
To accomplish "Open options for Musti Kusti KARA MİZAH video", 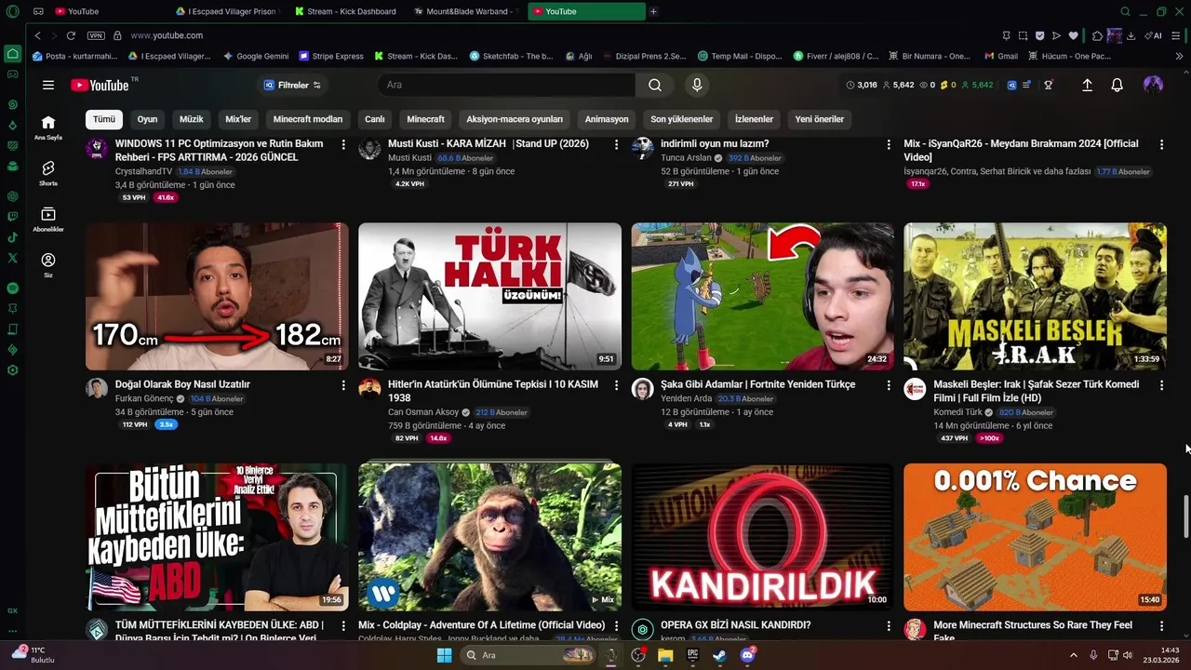I will coord(616,144).
